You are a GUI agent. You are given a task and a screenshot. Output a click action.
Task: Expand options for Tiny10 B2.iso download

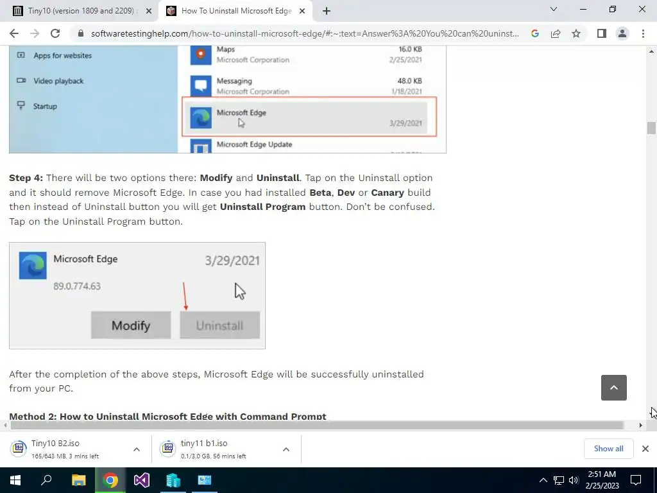pyautogui.click(x=137, y=449)
